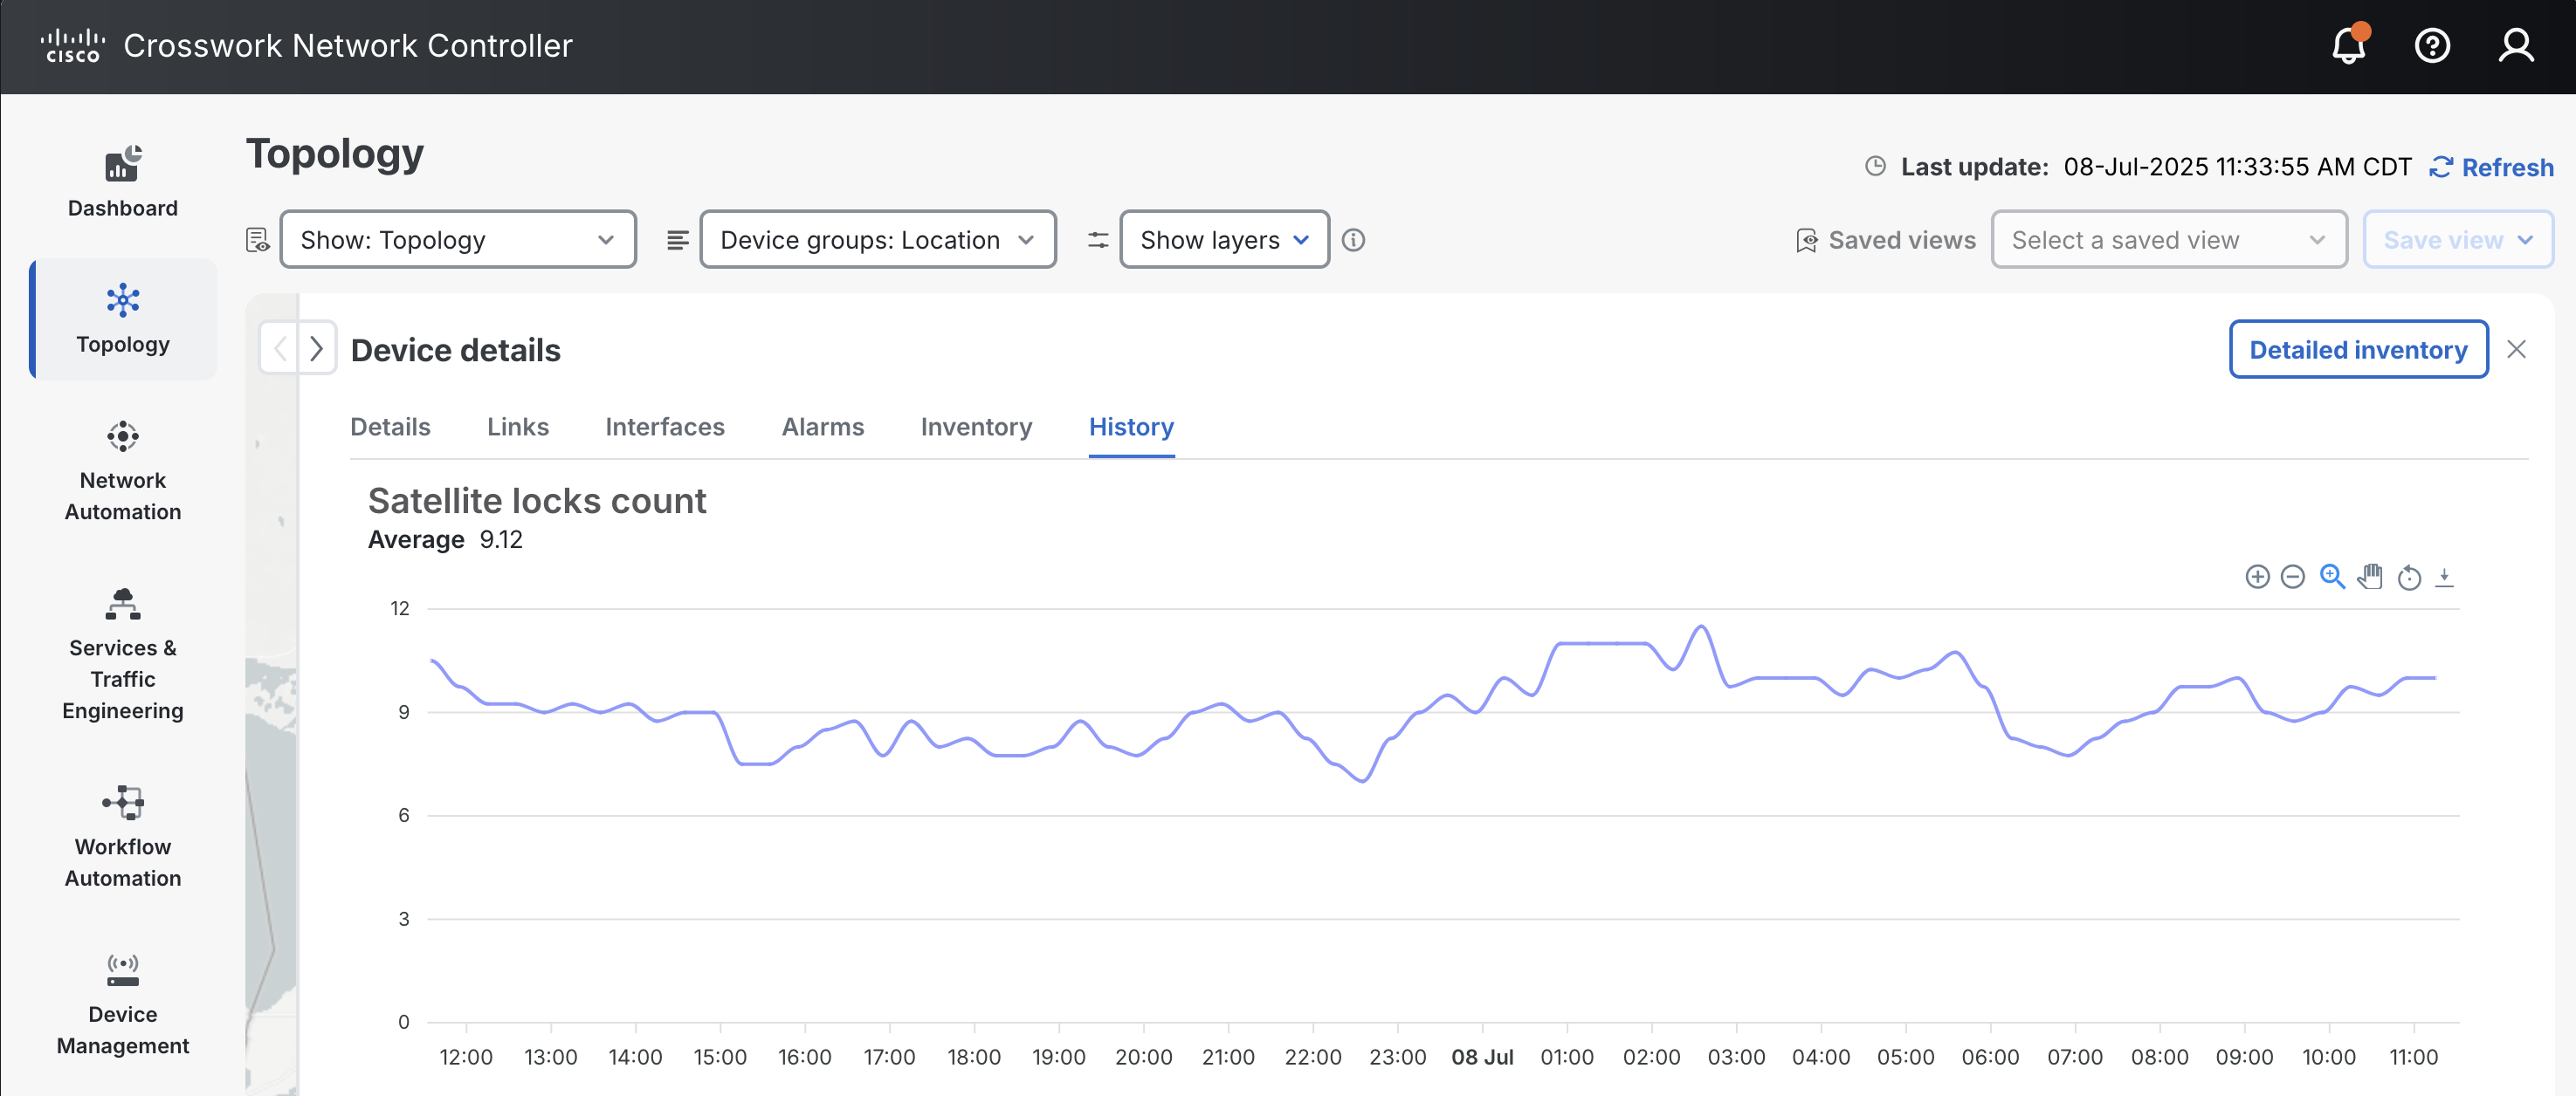The image size is (2576, 1096).
Task: Switch to the Interfaces tab
Action: click(x=664, y=427)
